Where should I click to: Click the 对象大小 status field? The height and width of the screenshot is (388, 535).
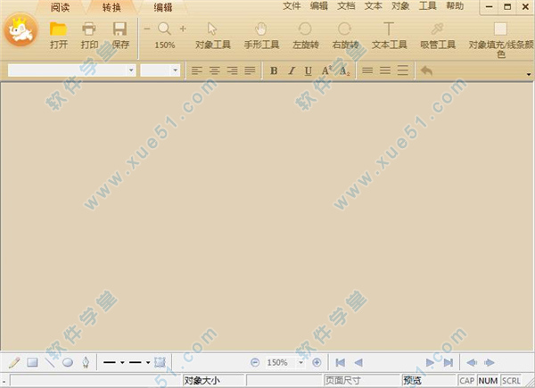(x=213, y=380)
